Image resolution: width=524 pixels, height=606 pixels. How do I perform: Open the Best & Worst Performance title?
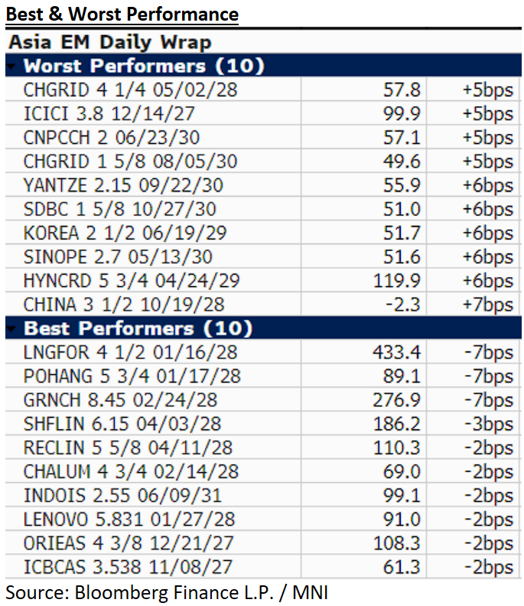[122, 14]
